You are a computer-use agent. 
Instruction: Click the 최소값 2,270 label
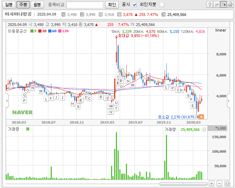click(x=176, y=117)
